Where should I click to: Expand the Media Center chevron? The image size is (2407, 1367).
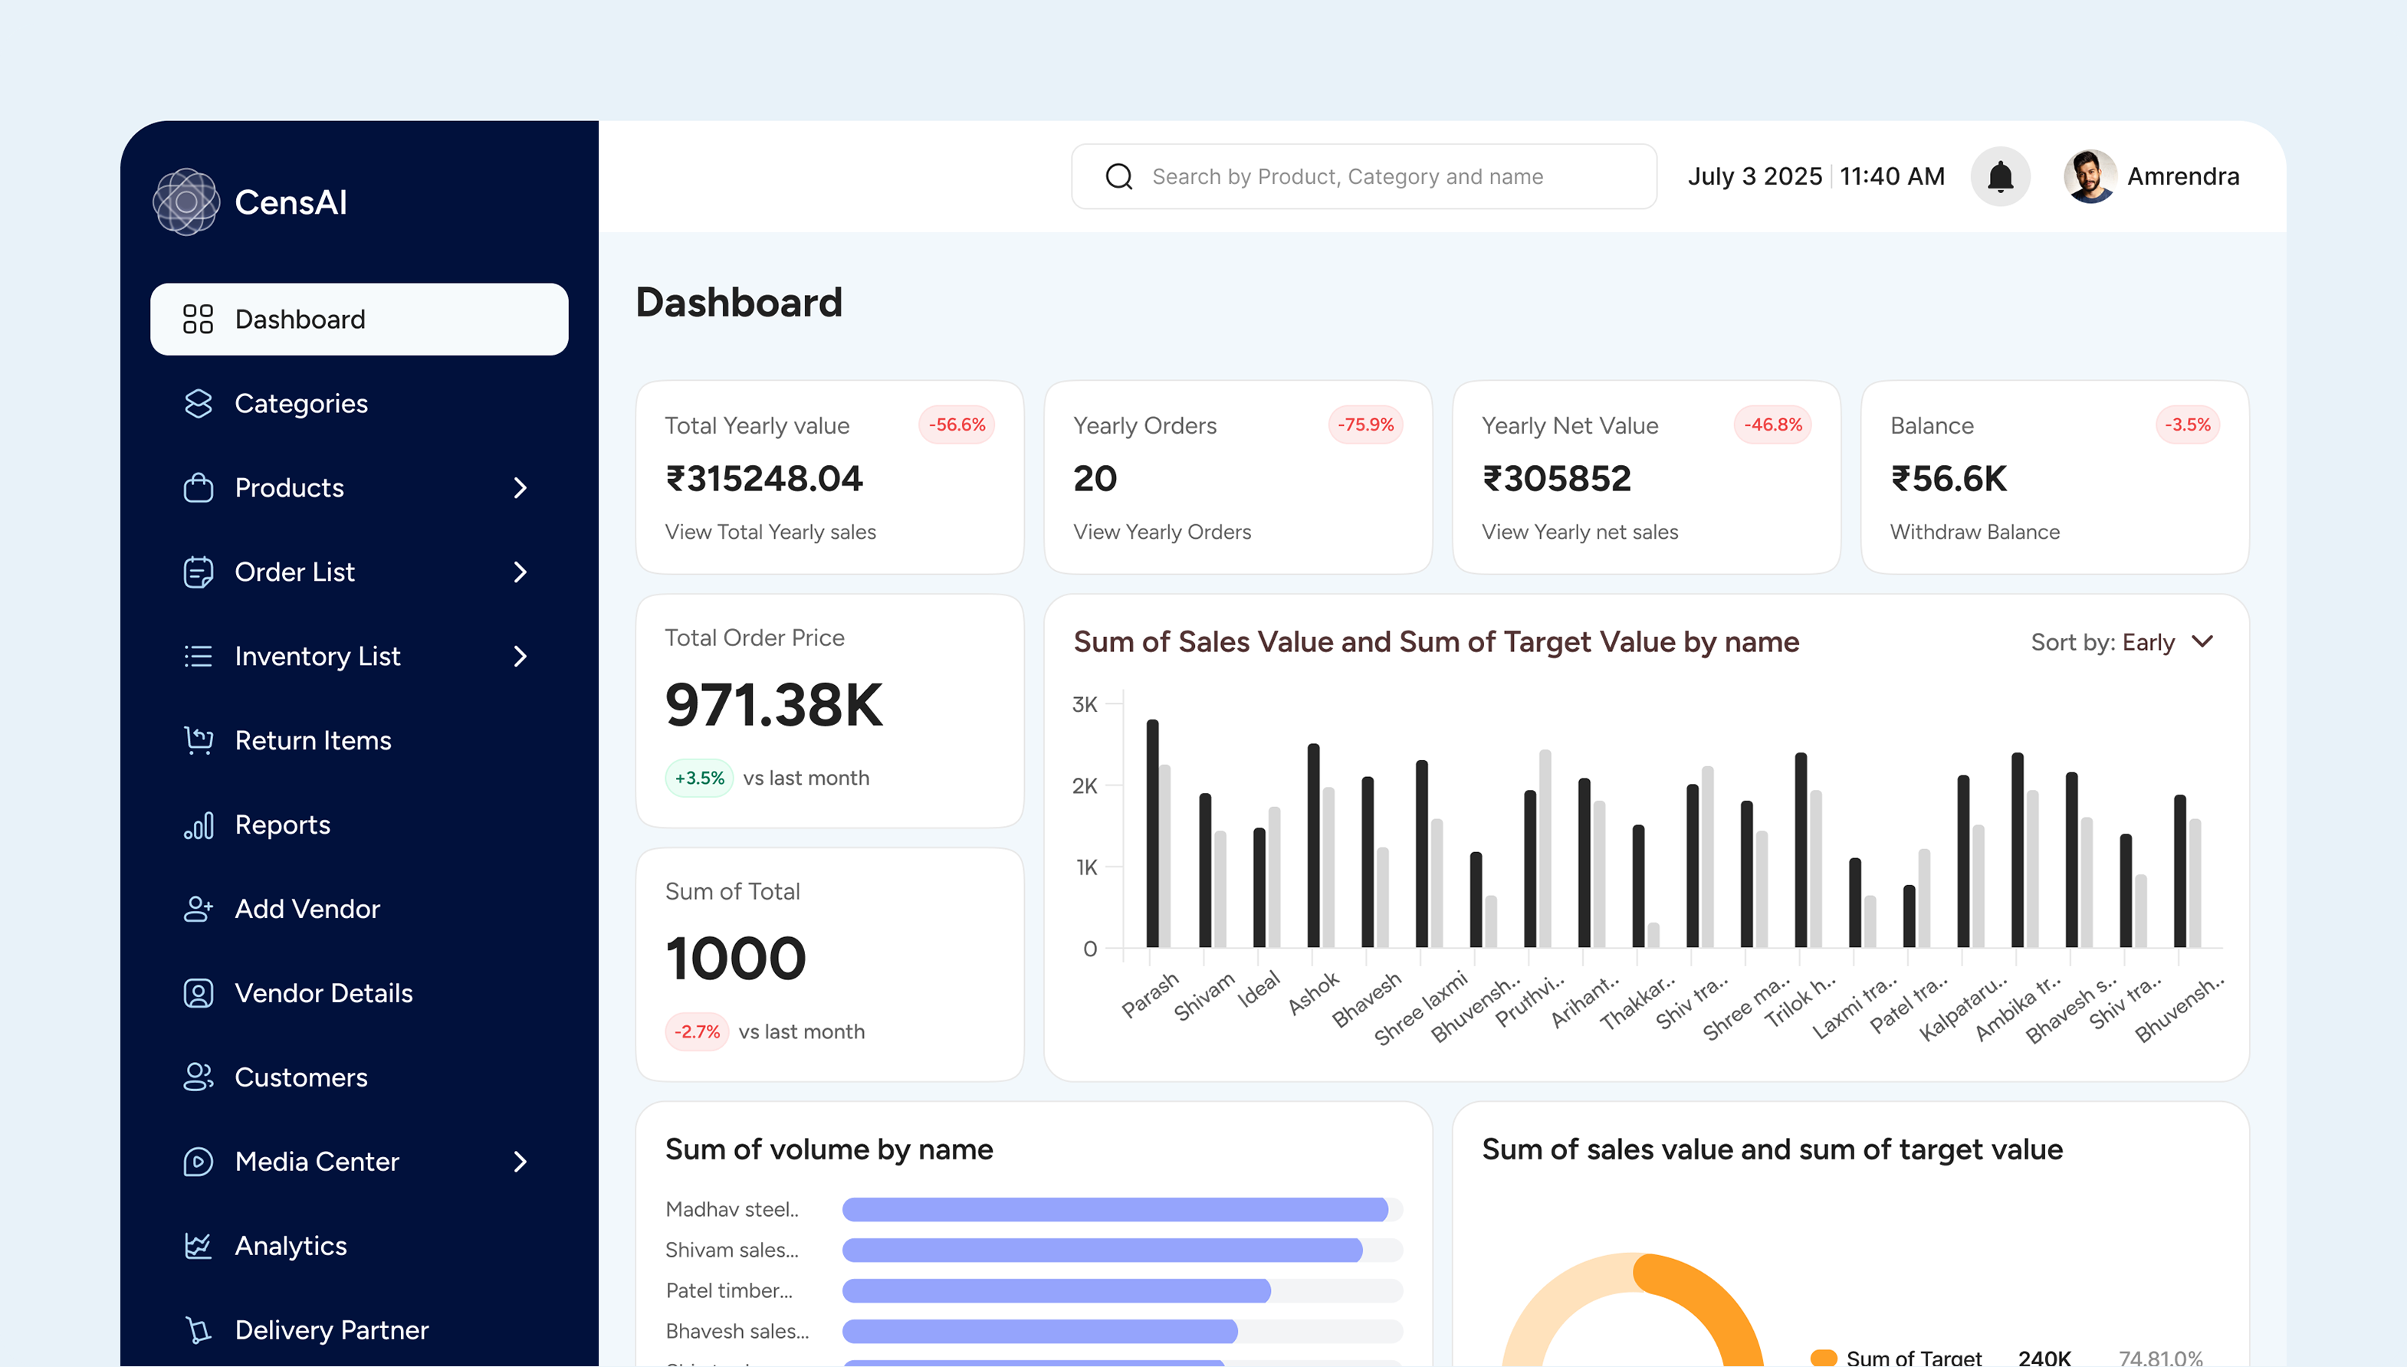pos(520,1162)
